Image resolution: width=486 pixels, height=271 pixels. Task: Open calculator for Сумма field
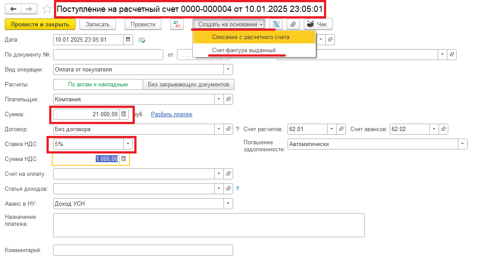124,114
